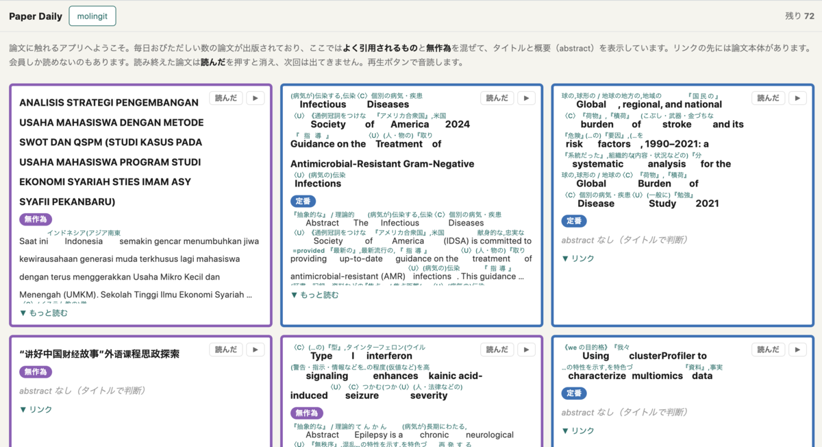
Task: Click the 残り 72 counter
Action: pos(799,16)
